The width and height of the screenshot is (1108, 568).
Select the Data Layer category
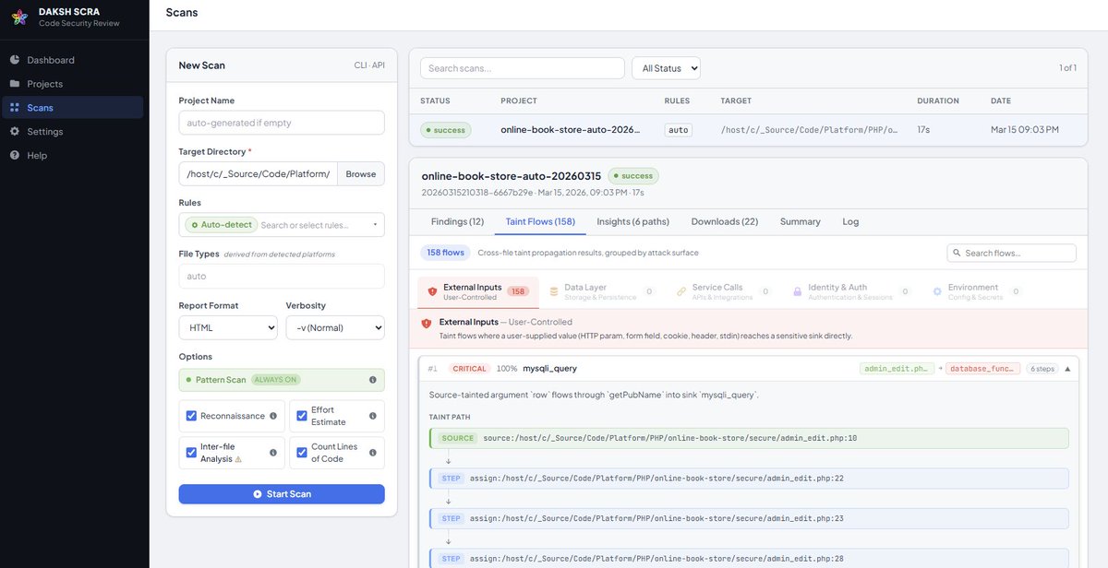point(601,291)
